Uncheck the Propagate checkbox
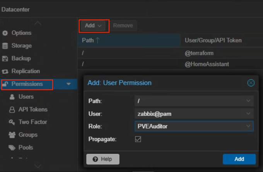This screenshot has height=172, width=263. [138, 139]
